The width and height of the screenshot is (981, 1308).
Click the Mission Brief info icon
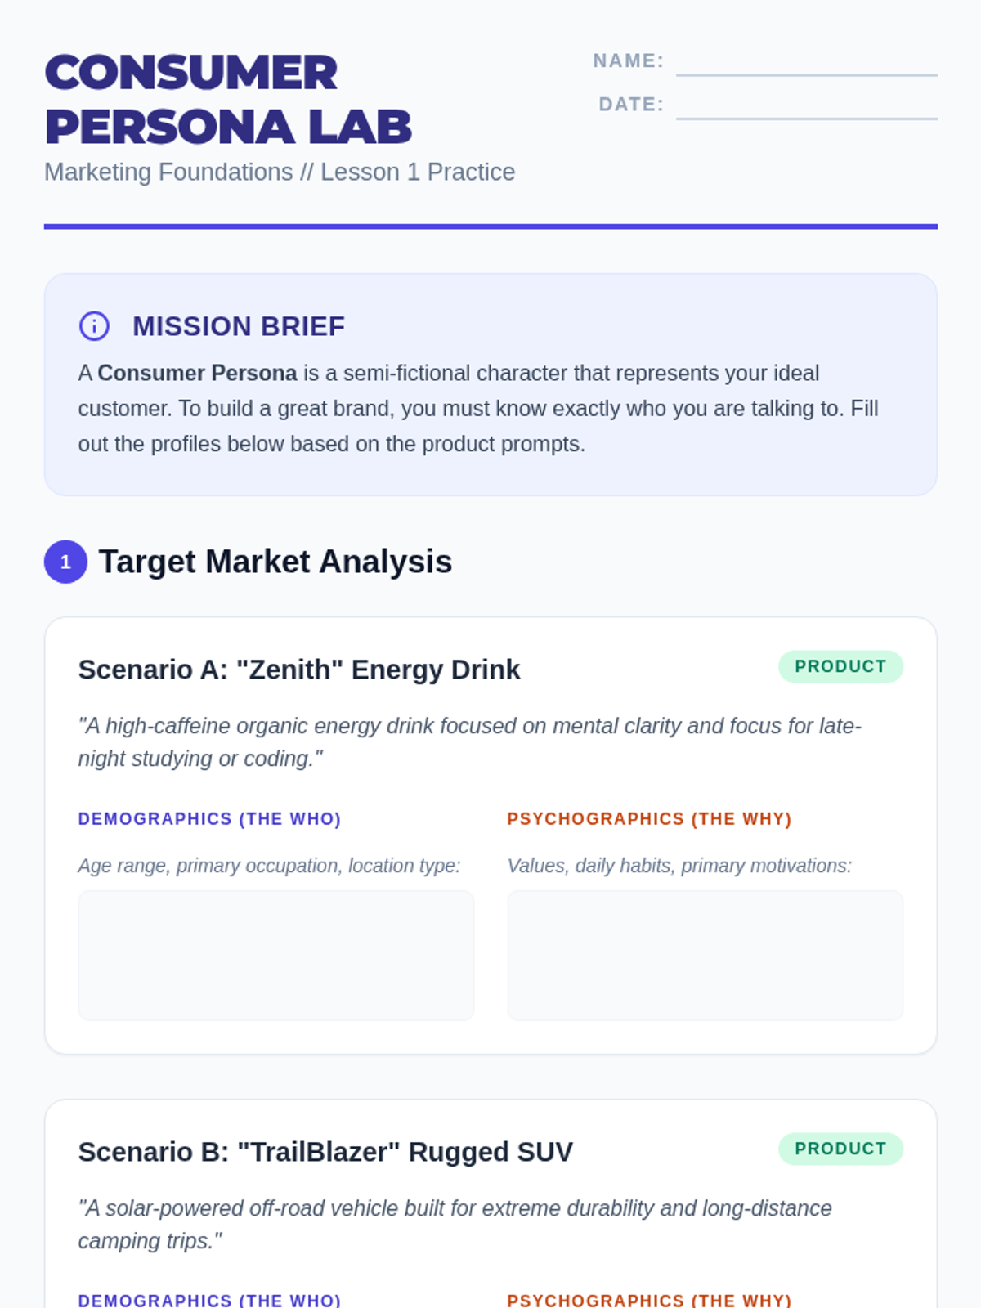94,325
